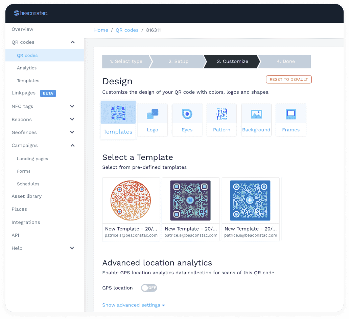Open Schedules under Campaigns

point(28,184)
